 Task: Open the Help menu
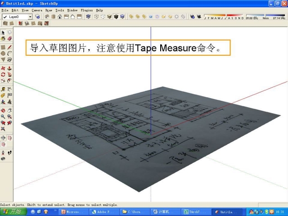(x=99, y=10)
